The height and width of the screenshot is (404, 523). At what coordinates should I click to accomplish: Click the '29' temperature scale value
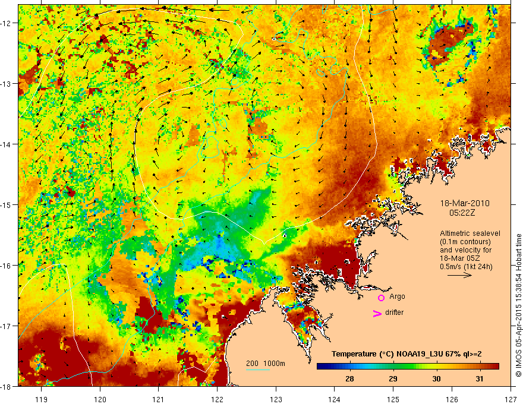pyautogui.click(x=393, y=378)
